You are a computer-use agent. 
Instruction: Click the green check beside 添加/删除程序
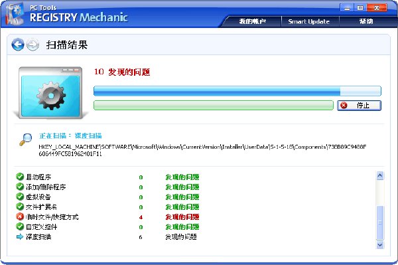[x=19, y=187]
